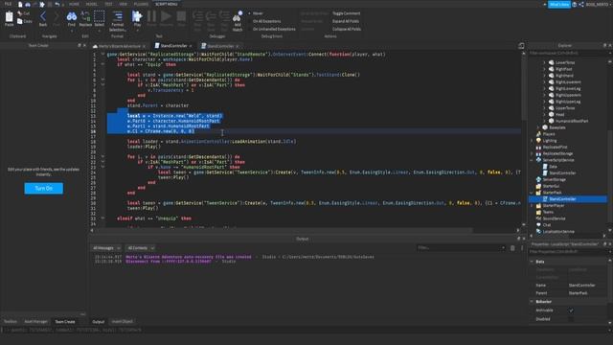Expand the Baseplate tree node
This screenshot has width=613, height=345.
click(538, 127)
